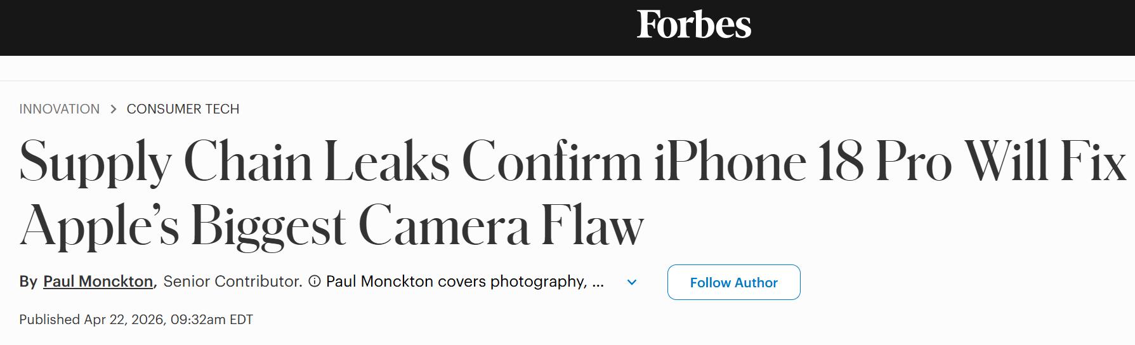Click the Senior Contributor label
Image resolution: width=1135 pixels, height=345 pixels.
coord(232,282)
